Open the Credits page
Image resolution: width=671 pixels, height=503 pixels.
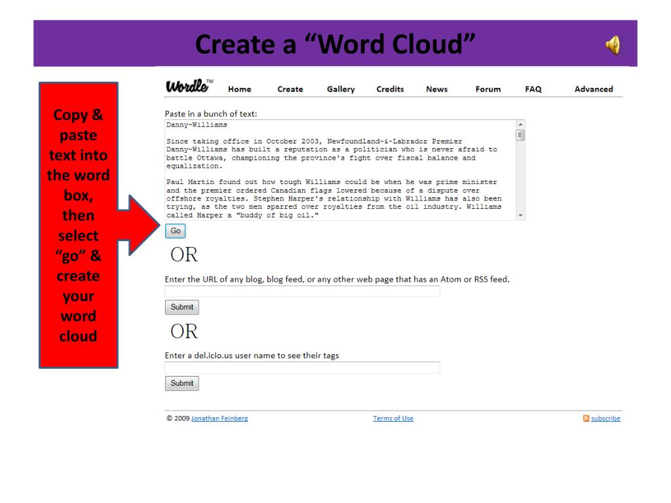pyautogui.click(x=391, y=89)
